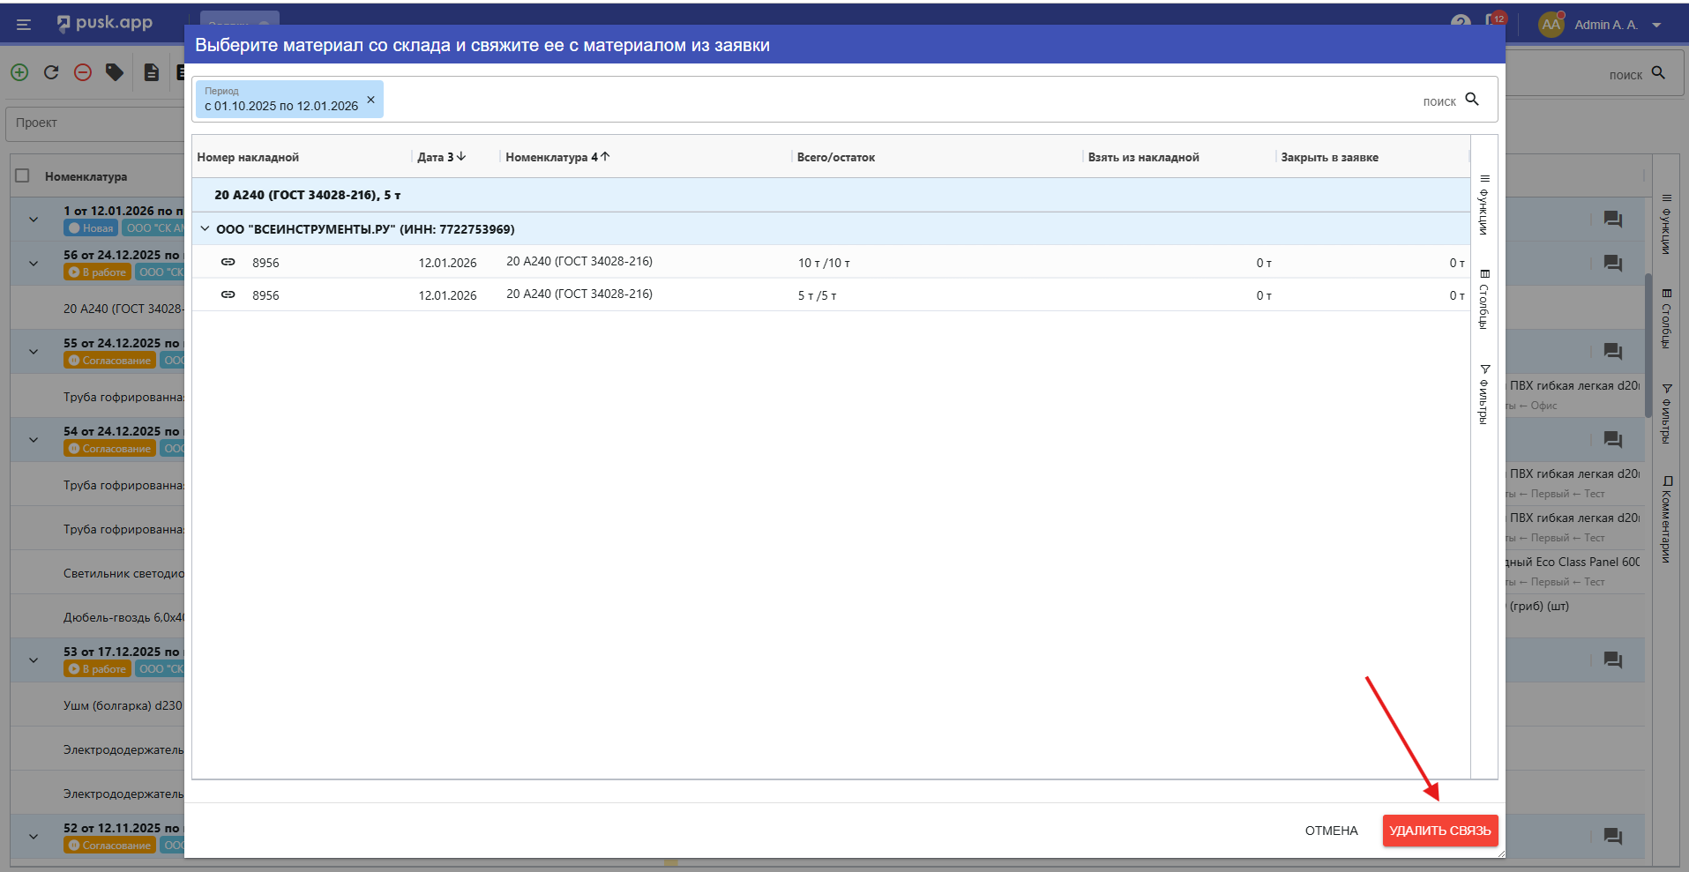Viewport: 1689px width, 872px height.
Task: Open the Фильтры side tab in dialog
Action: tap(1484, 394)
